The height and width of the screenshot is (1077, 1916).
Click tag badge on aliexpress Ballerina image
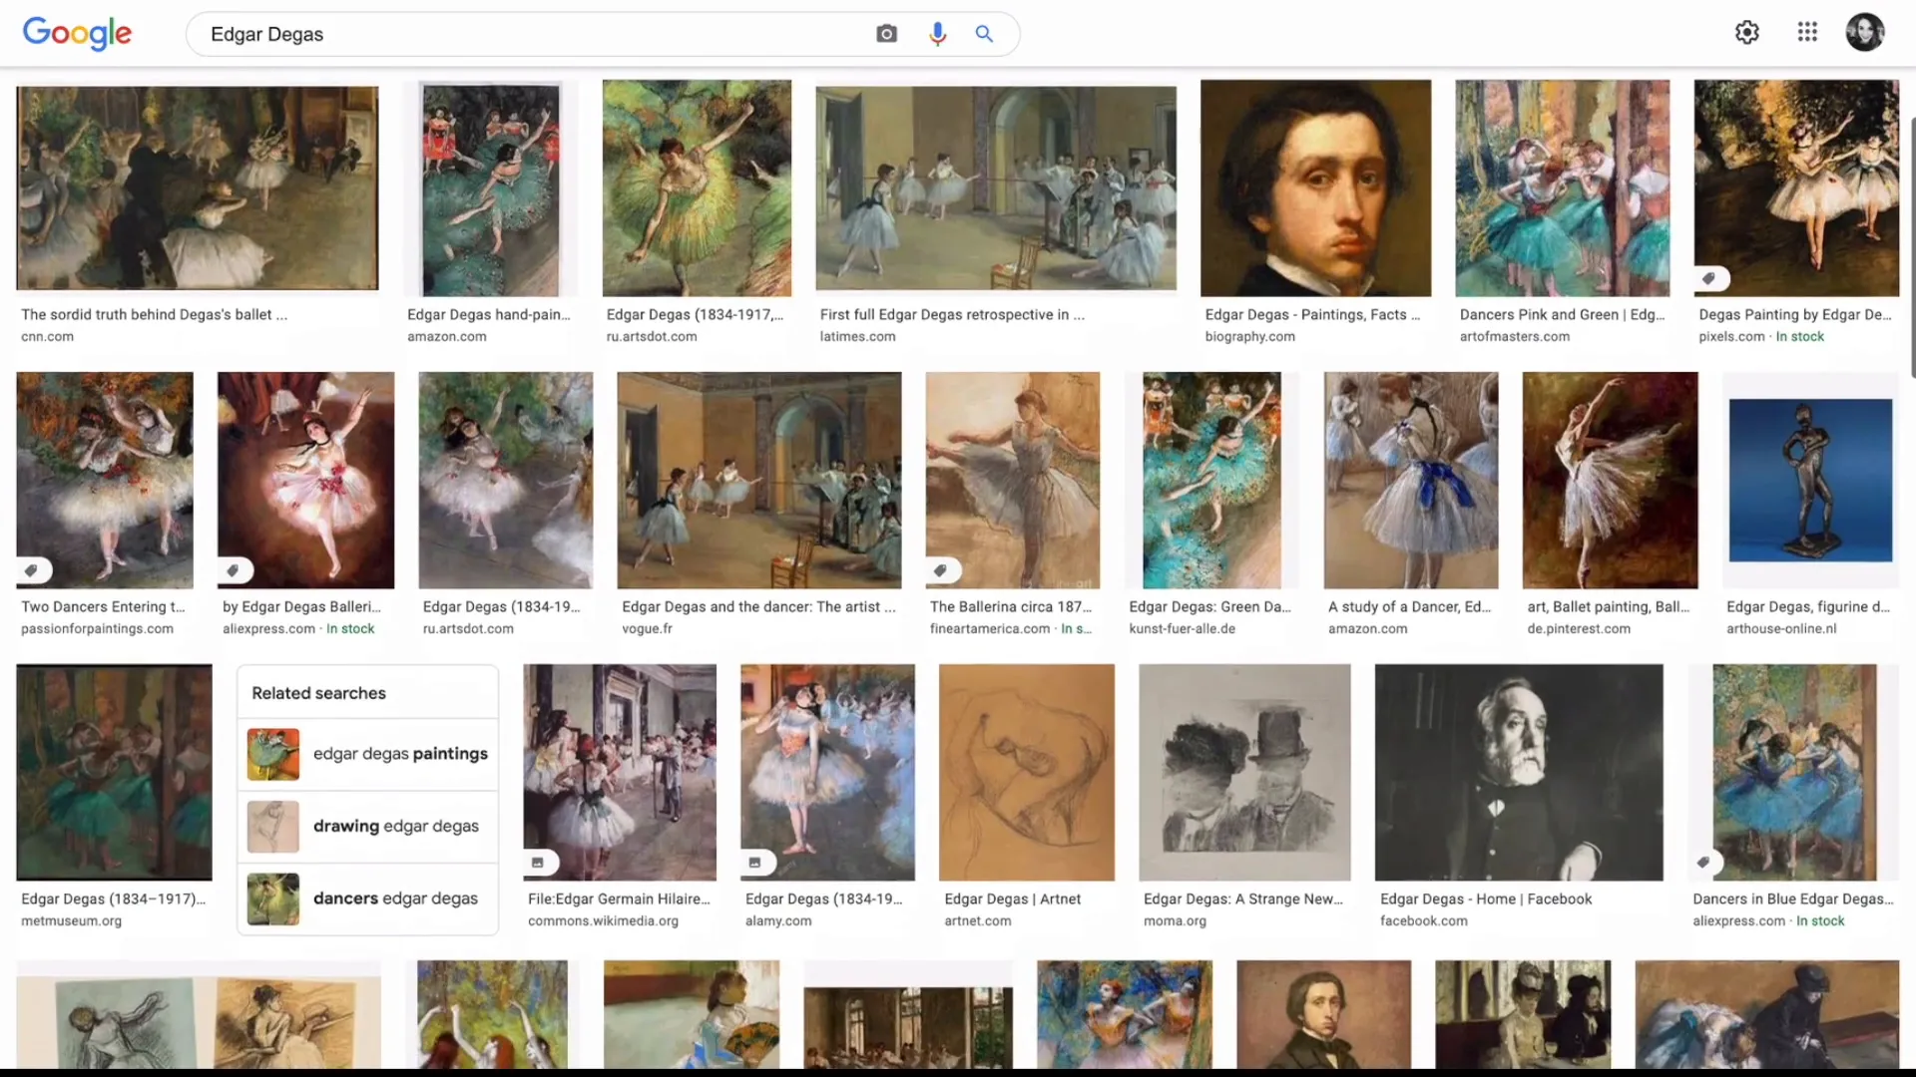[235, 570]
